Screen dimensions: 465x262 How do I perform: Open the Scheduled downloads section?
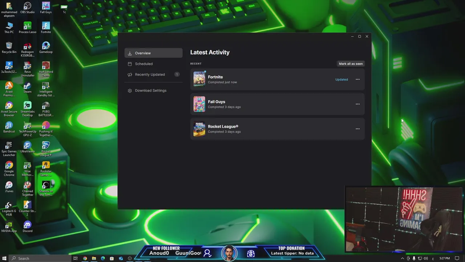(x=153, y=64)
